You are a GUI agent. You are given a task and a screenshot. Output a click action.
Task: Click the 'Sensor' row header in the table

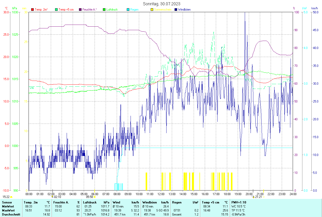tap(7, 202)
